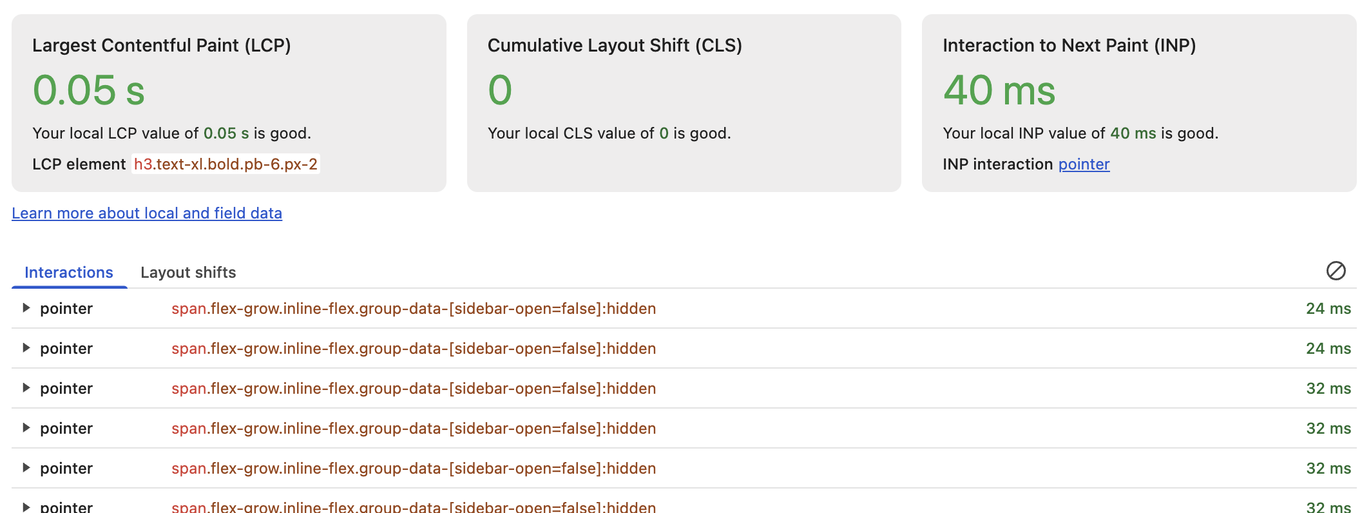This screenshot has height=513, width=1371.
Task: Click the INP interaction pointer link
Action: pos(1084,164)
